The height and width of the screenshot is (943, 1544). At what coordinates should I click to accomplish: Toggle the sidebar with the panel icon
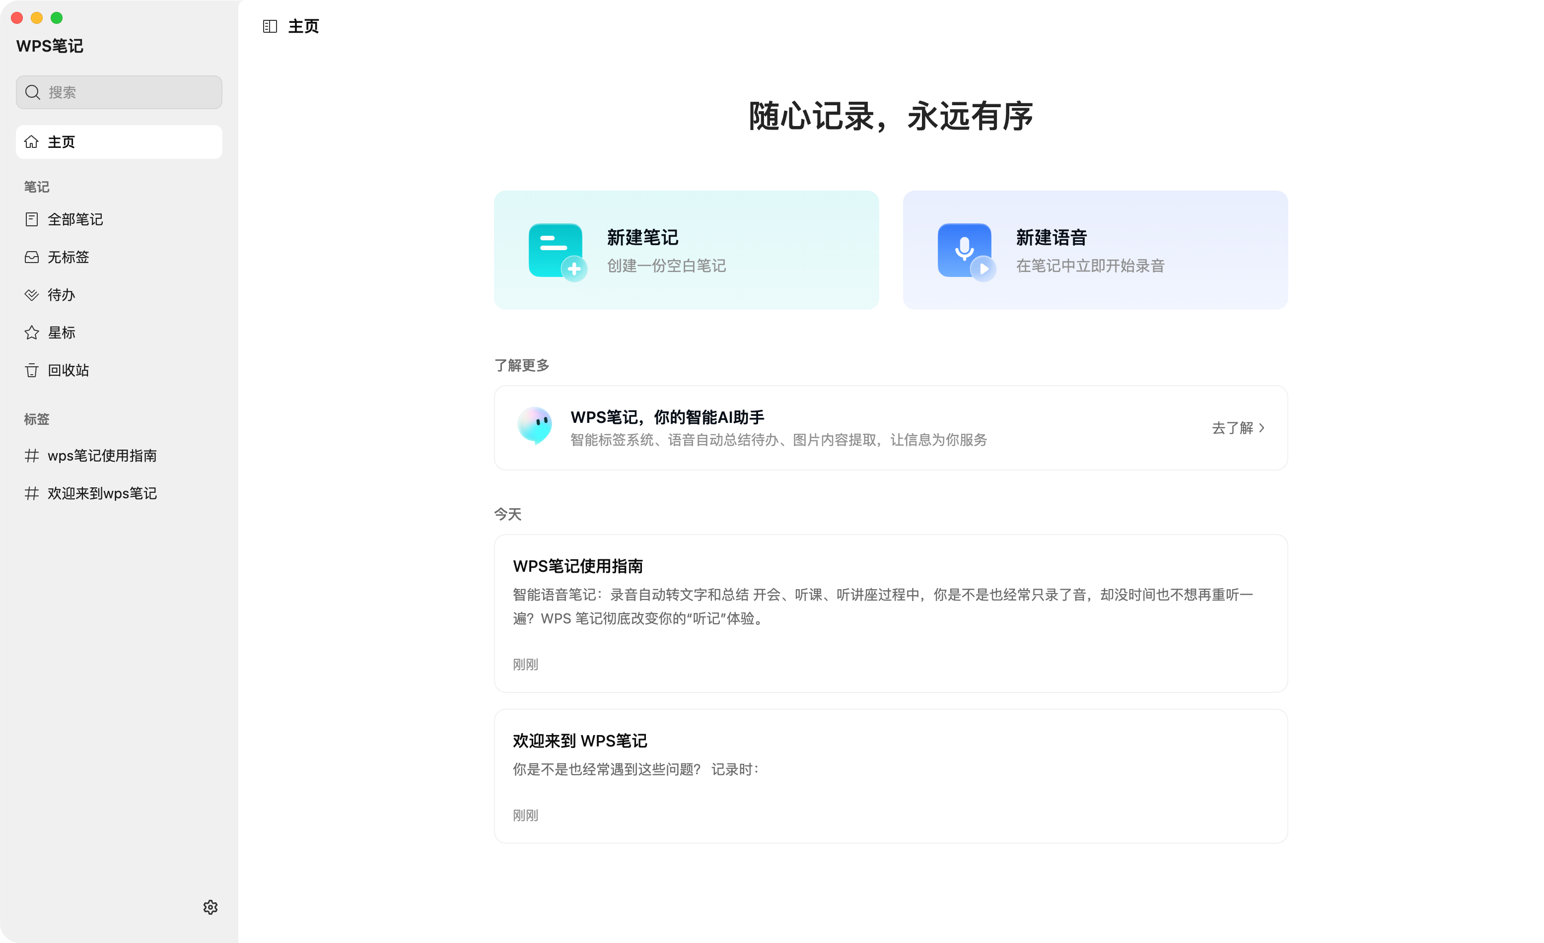pos(270,26)
